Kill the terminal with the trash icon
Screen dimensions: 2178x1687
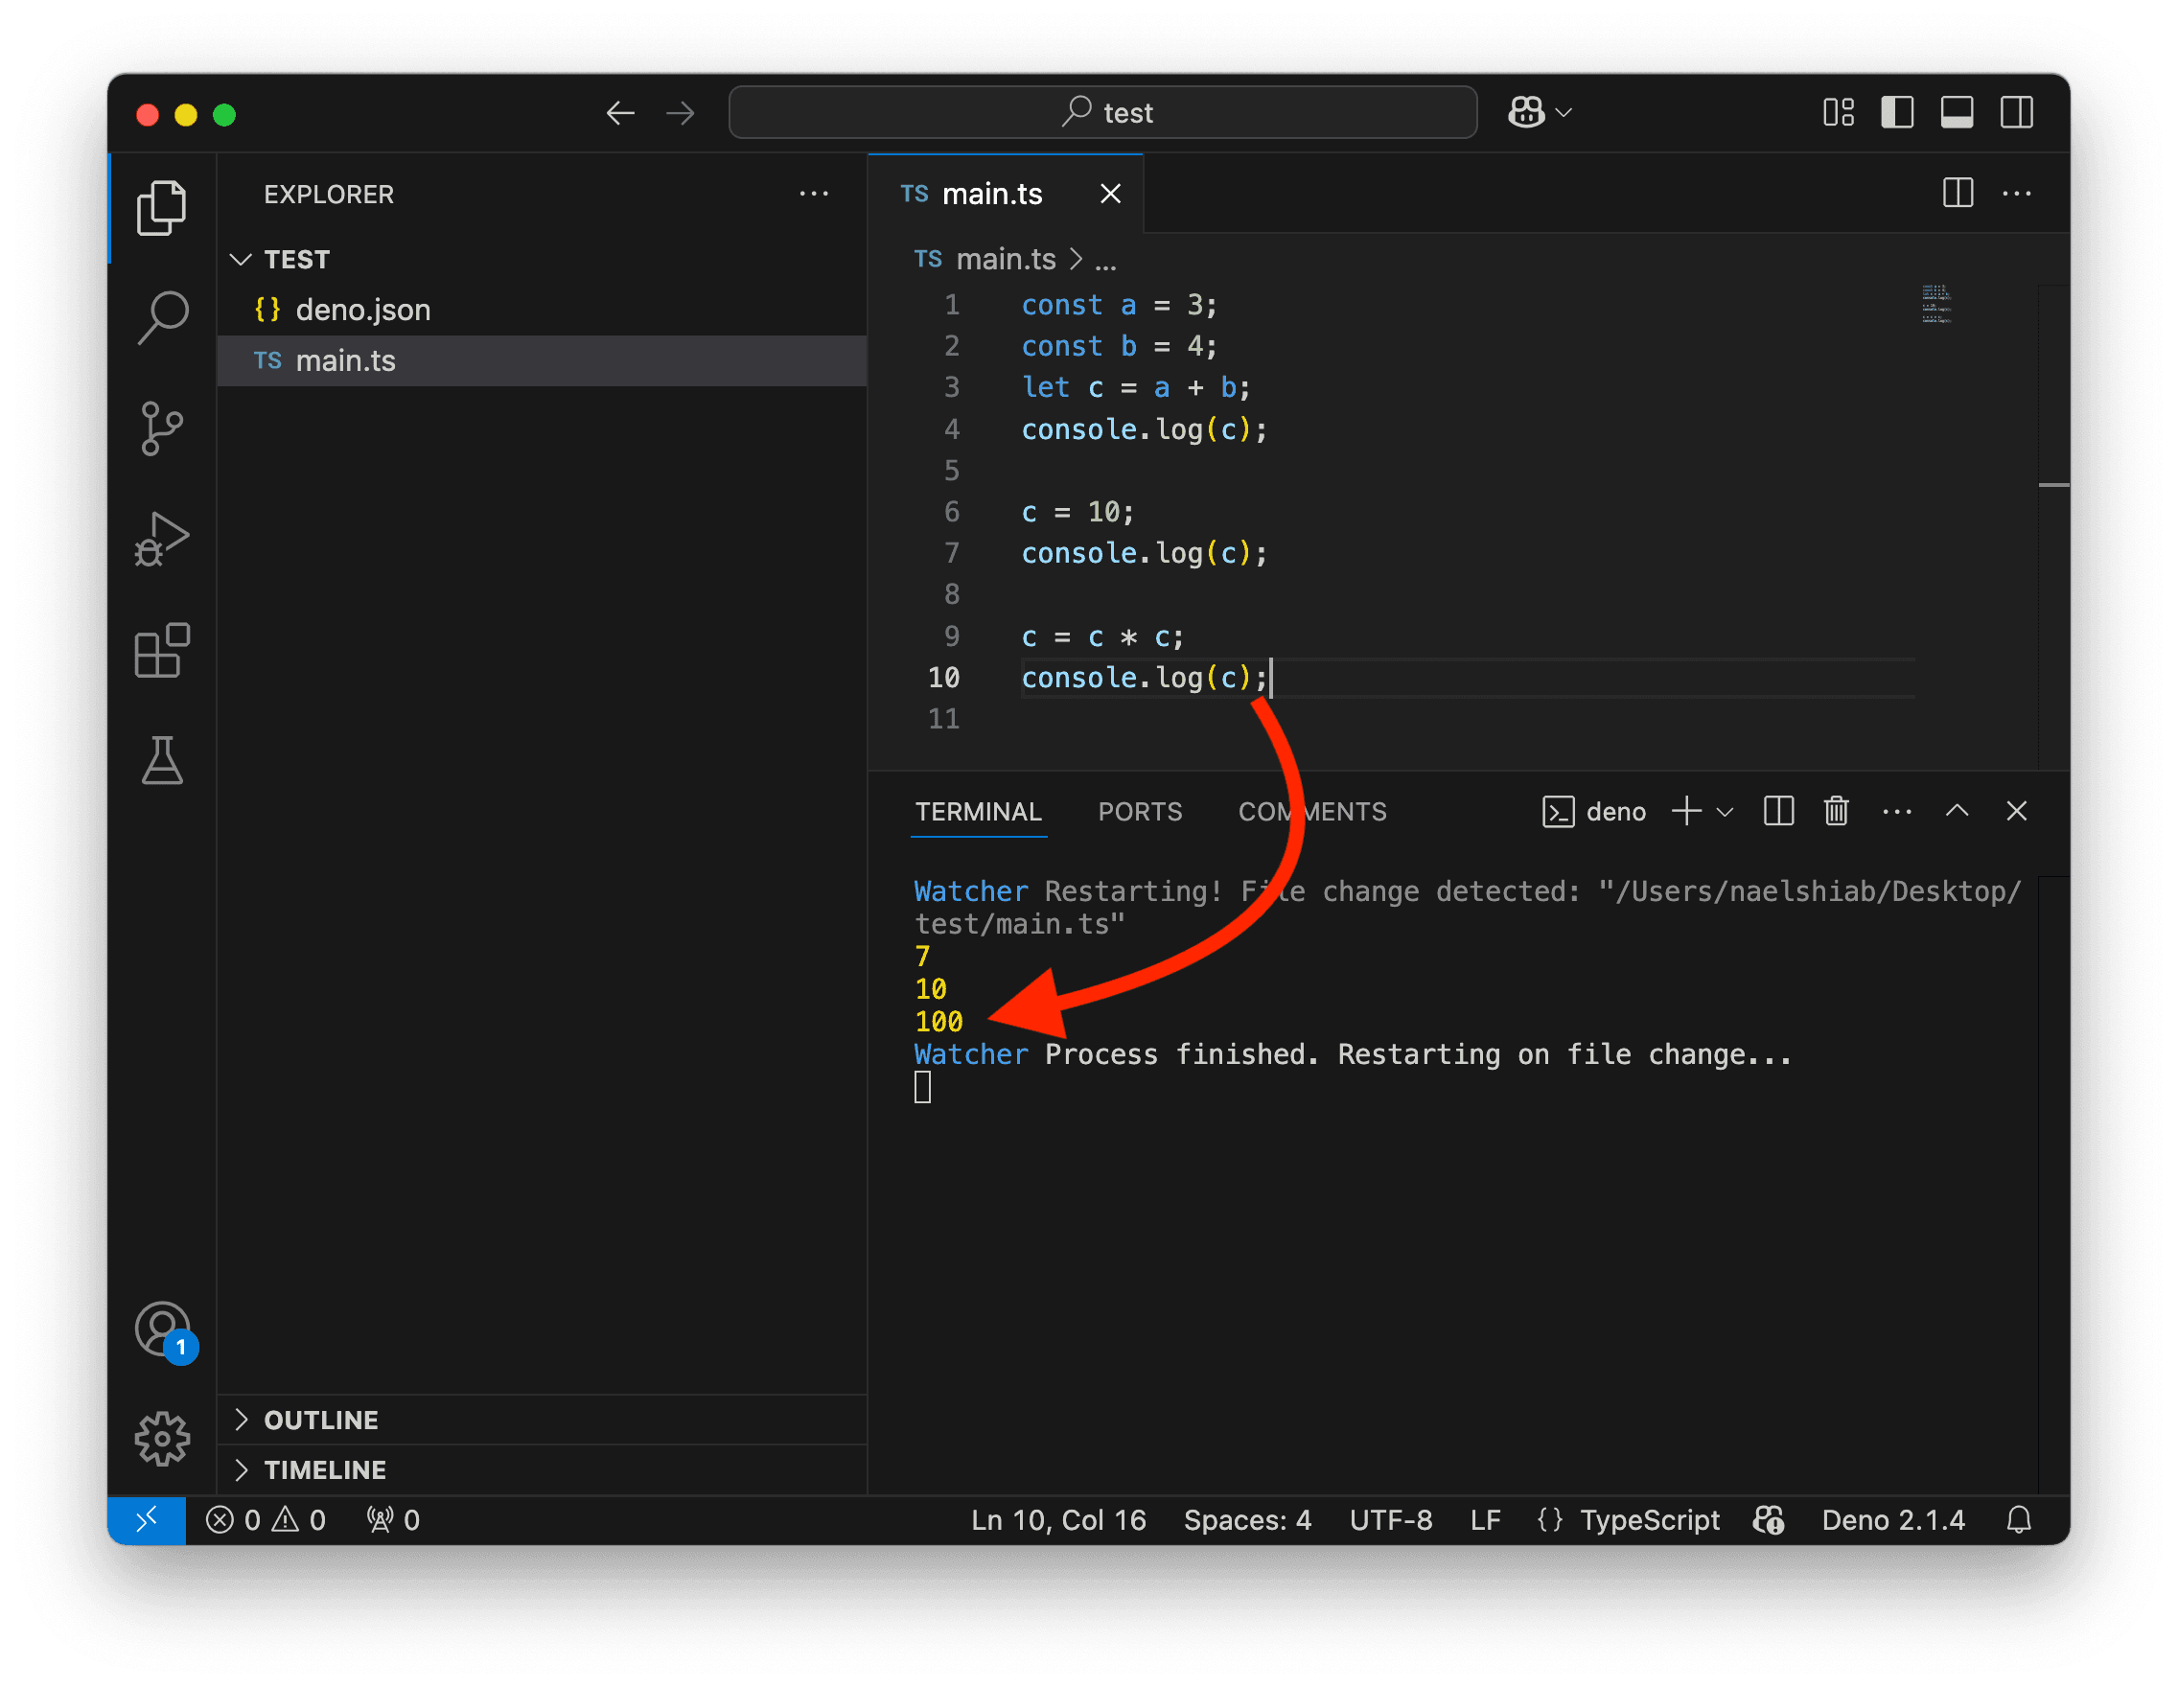point(1836,812)
